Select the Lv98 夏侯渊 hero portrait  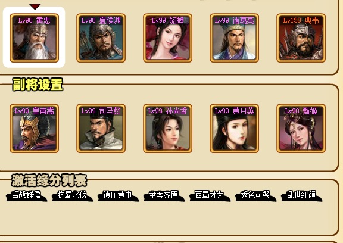[101, 38]
